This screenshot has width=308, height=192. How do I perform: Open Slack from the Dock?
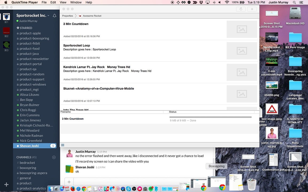(x=106, y=189)
